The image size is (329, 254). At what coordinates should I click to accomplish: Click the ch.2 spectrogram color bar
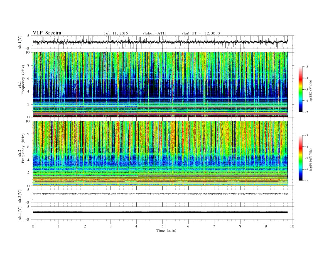pos(300,158)
